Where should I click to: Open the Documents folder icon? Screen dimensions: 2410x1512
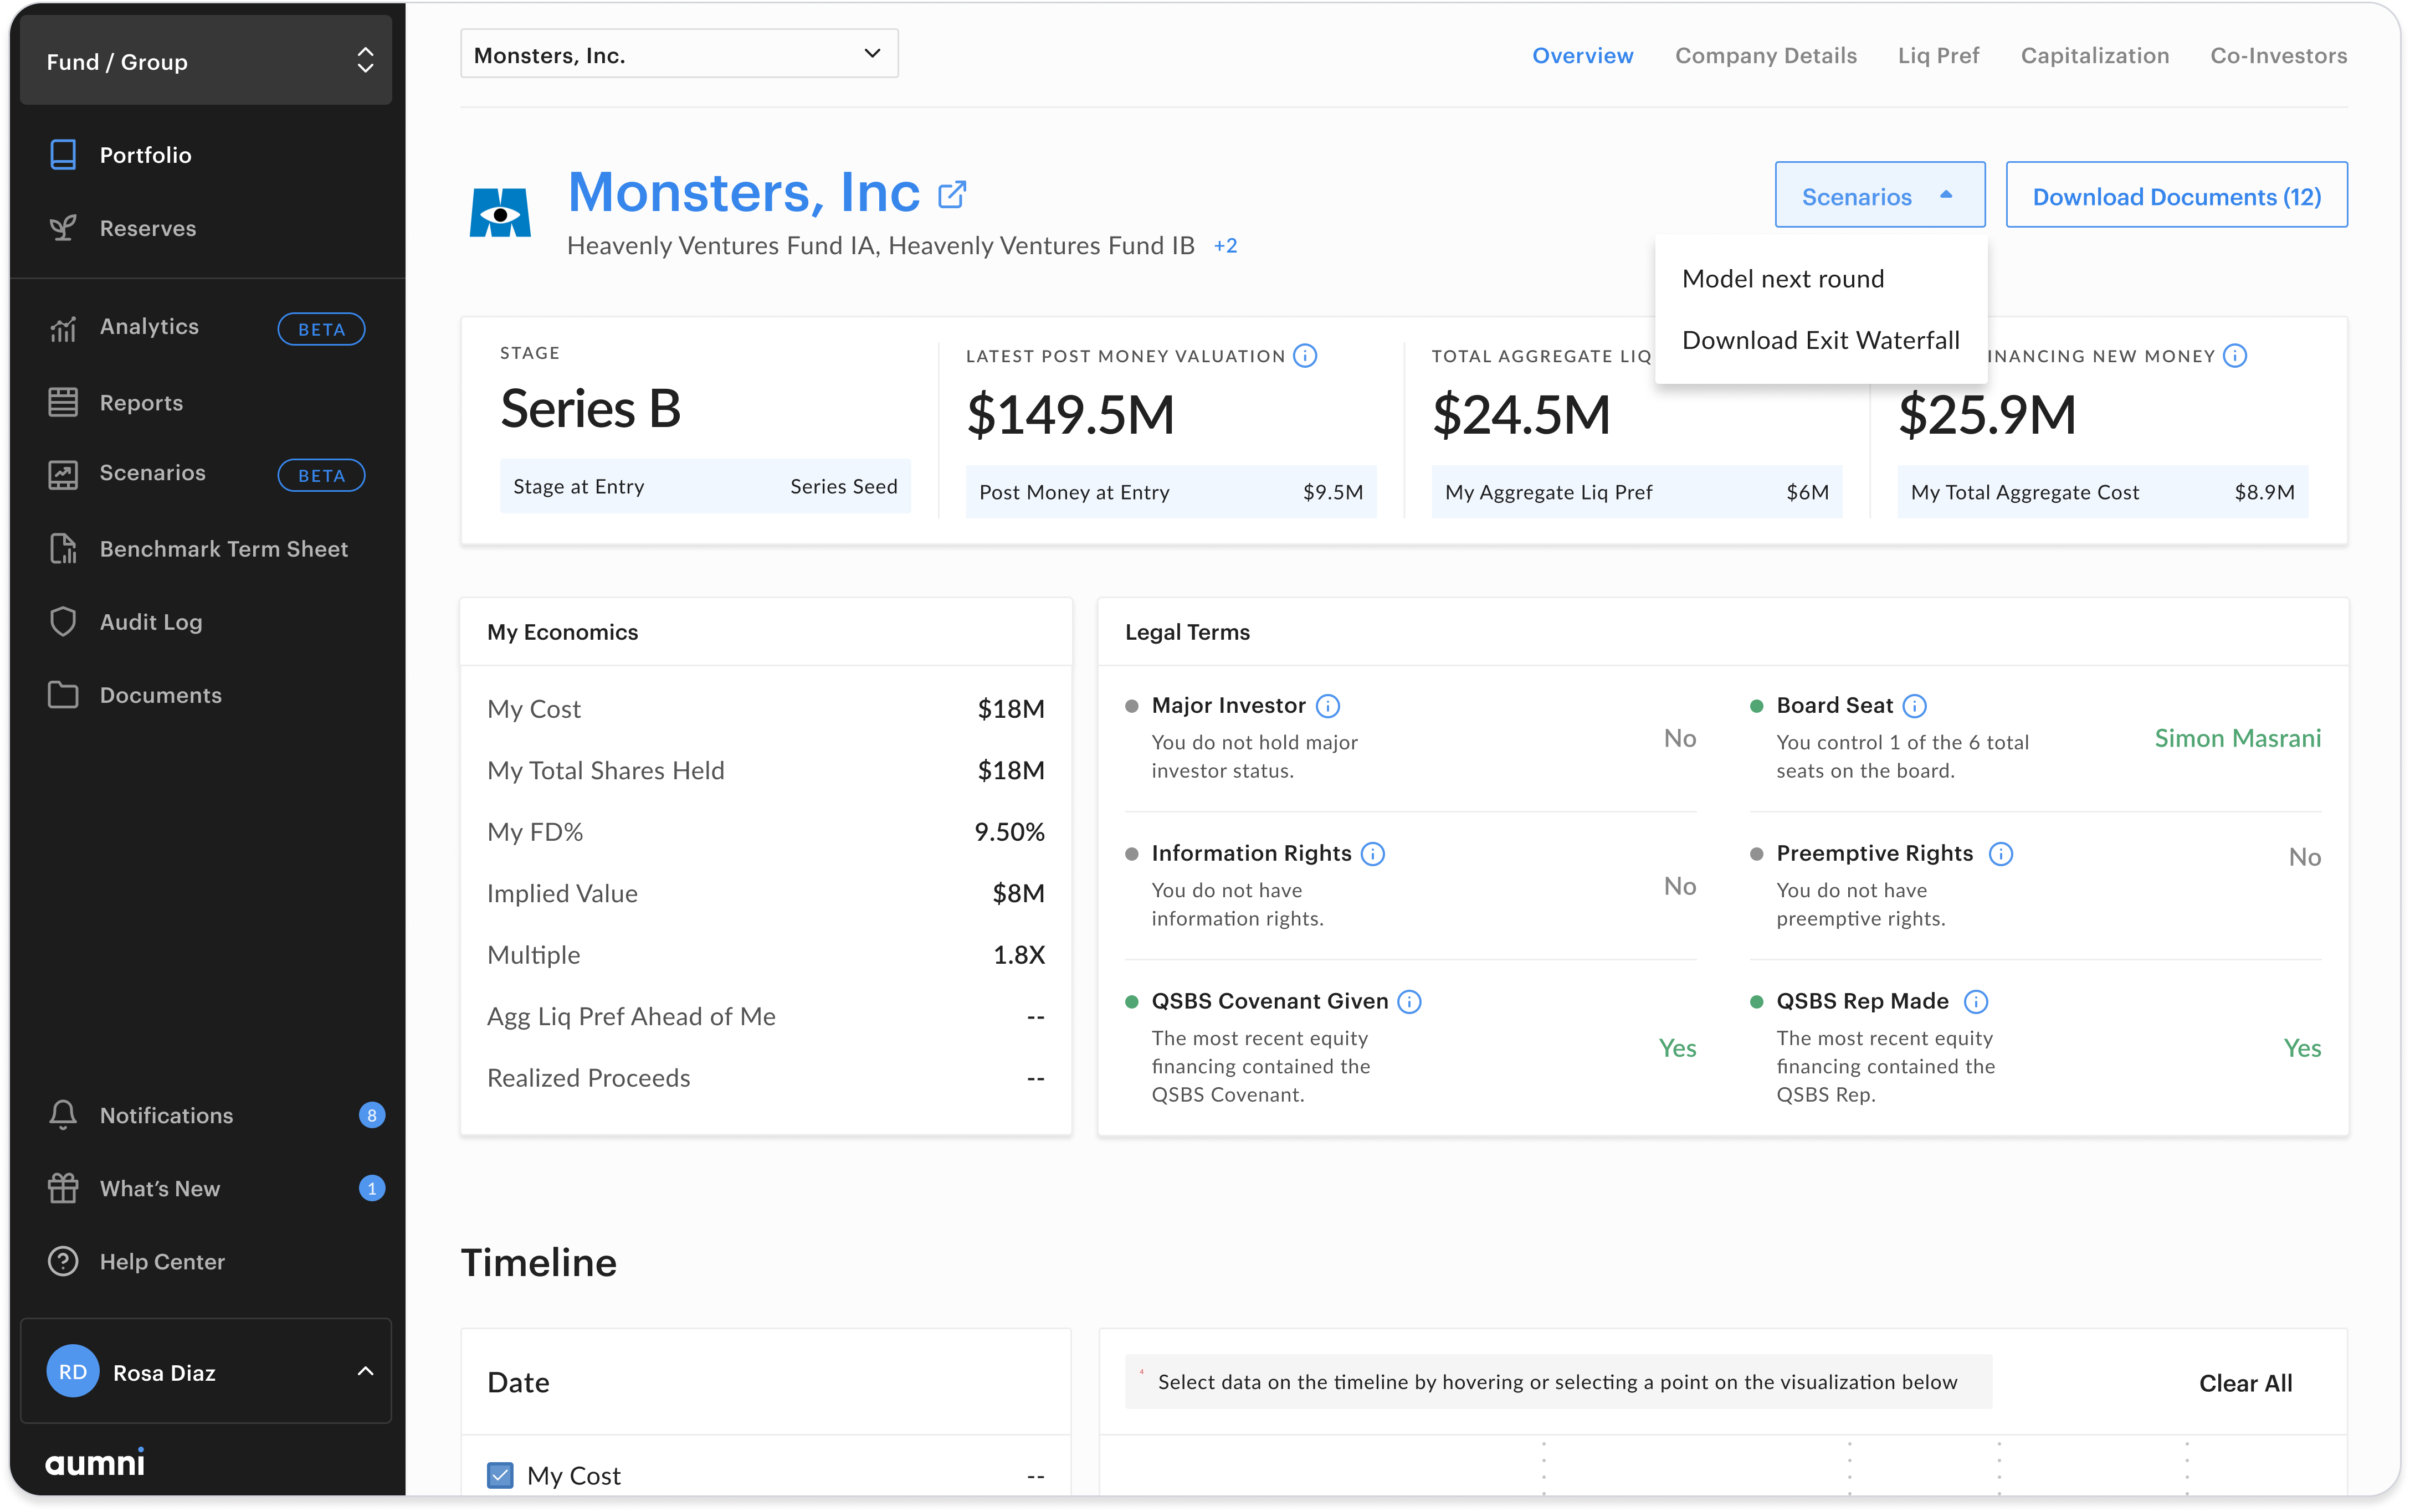(x=63, y=695)
